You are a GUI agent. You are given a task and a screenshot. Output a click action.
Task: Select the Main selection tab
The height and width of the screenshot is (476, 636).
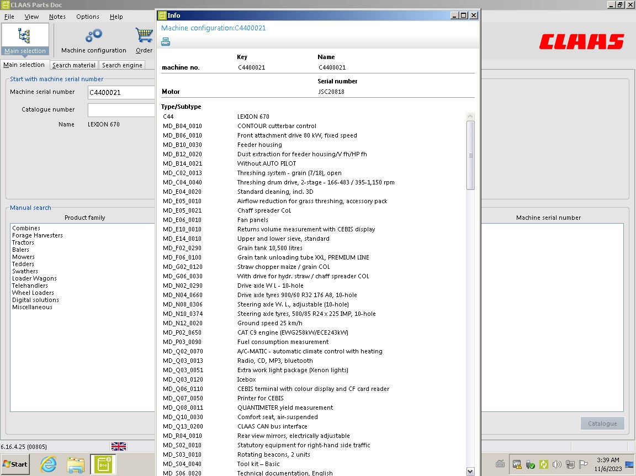pos(24,65)
